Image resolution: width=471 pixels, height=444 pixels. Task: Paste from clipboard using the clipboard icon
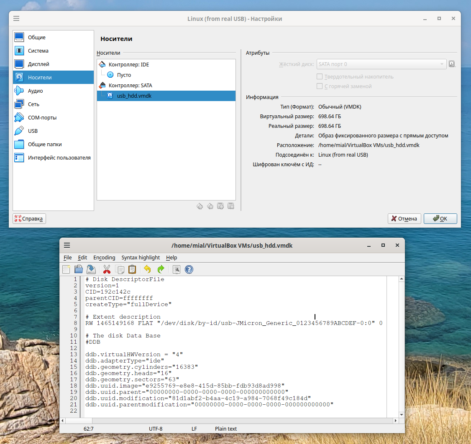click(132, 269)
